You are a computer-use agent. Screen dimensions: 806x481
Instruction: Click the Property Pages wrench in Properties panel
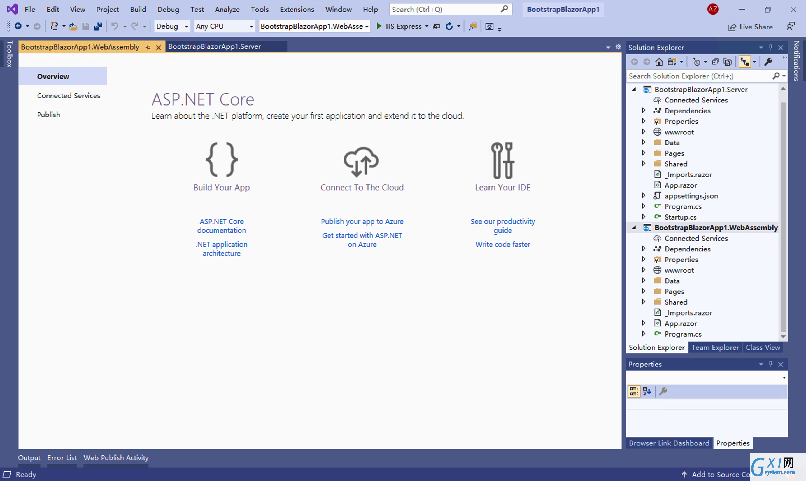click(x=663, y=391)
